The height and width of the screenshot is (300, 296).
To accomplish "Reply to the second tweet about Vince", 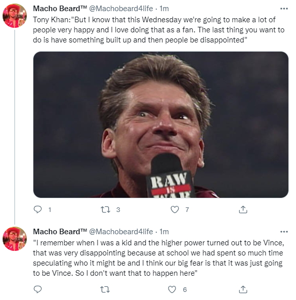I will pyautogui.click(x=37, y=289).
